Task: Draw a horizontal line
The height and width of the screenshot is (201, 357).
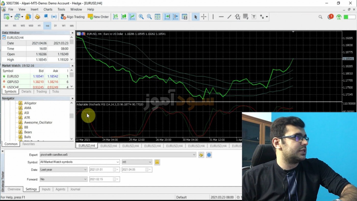Action: click(x=221, y=17)
